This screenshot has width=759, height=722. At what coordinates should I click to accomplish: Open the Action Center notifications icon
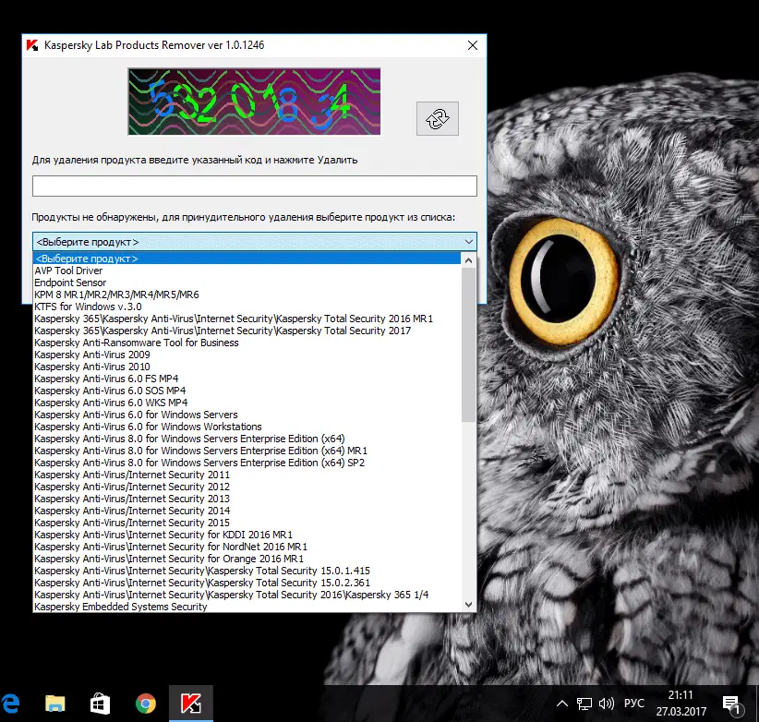731,704
